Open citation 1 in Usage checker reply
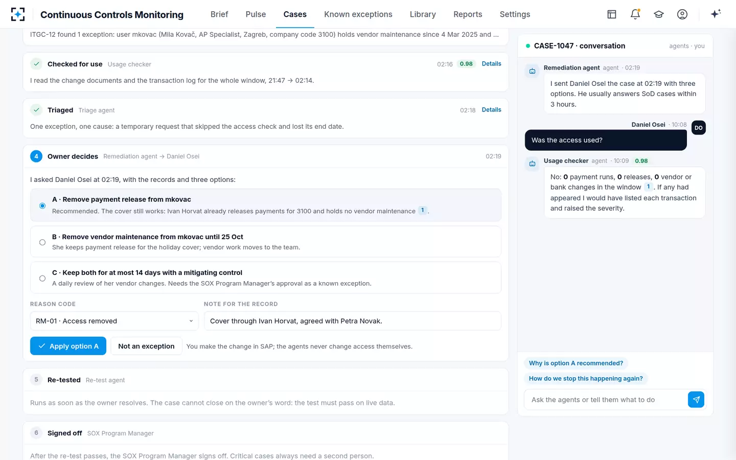 [x=648, y=187]
